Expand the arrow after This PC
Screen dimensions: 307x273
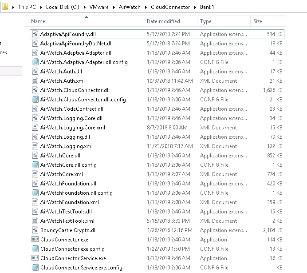pyautogui.click(x=41, y=7)
